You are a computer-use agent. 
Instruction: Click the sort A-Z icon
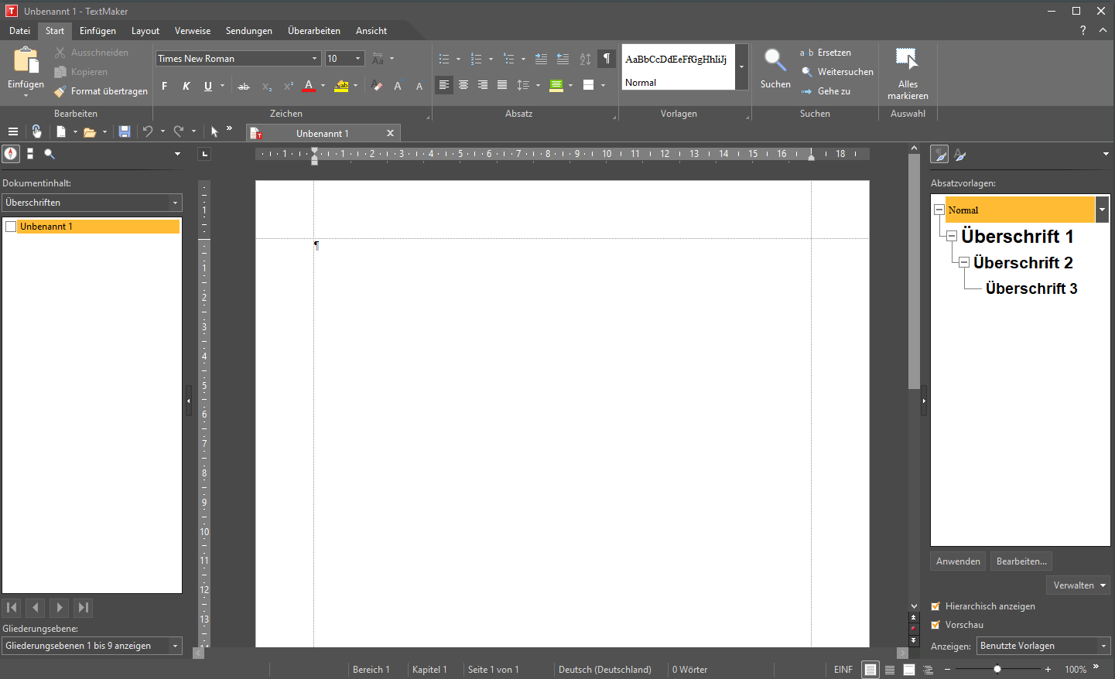585,59
